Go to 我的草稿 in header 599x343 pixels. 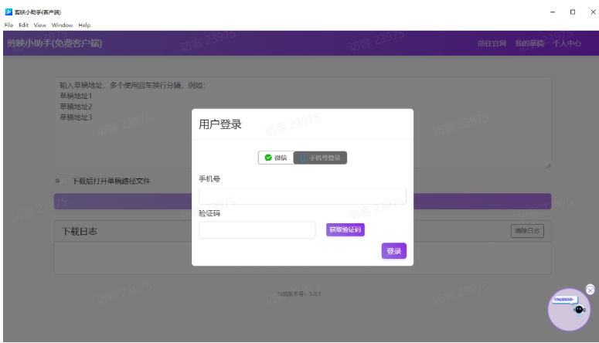pyautogui.click(x=529, y=43)
